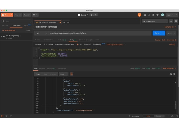Viewport: 179px width, 127px height.
Task: Switch the bottom toggle to Browse
Action: [x=159, y=116]
